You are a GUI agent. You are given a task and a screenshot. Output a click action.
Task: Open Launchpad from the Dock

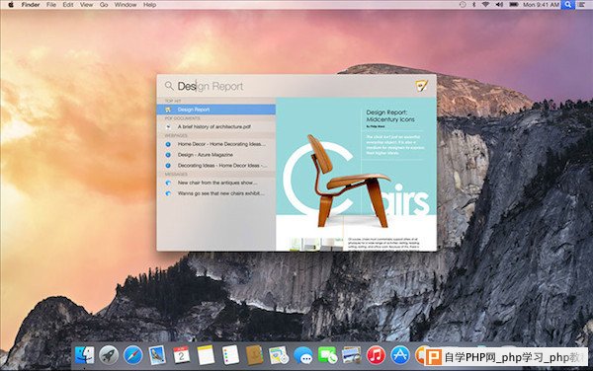click(x=109, y=355)
